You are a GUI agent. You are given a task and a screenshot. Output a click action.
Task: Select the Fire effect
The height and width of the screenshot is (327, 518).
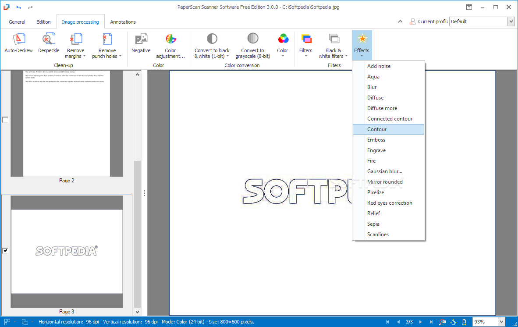388,161
